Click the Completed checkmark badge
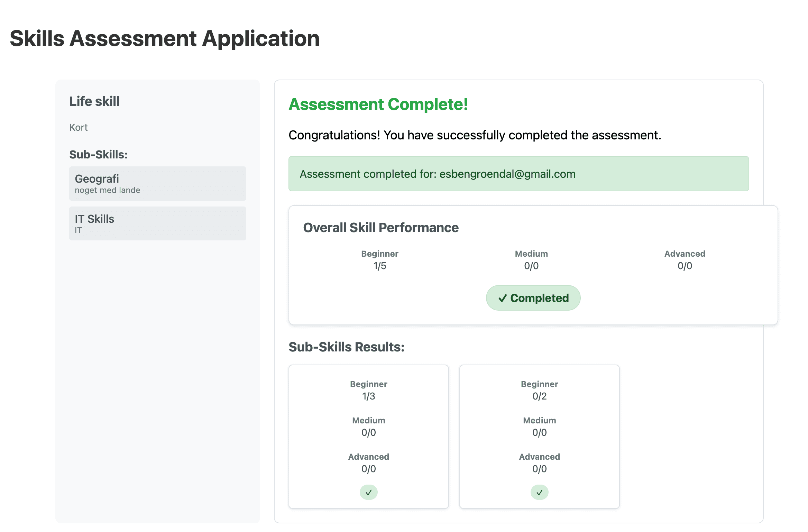Viewport: 808px width, 532px height. point(533,298)
